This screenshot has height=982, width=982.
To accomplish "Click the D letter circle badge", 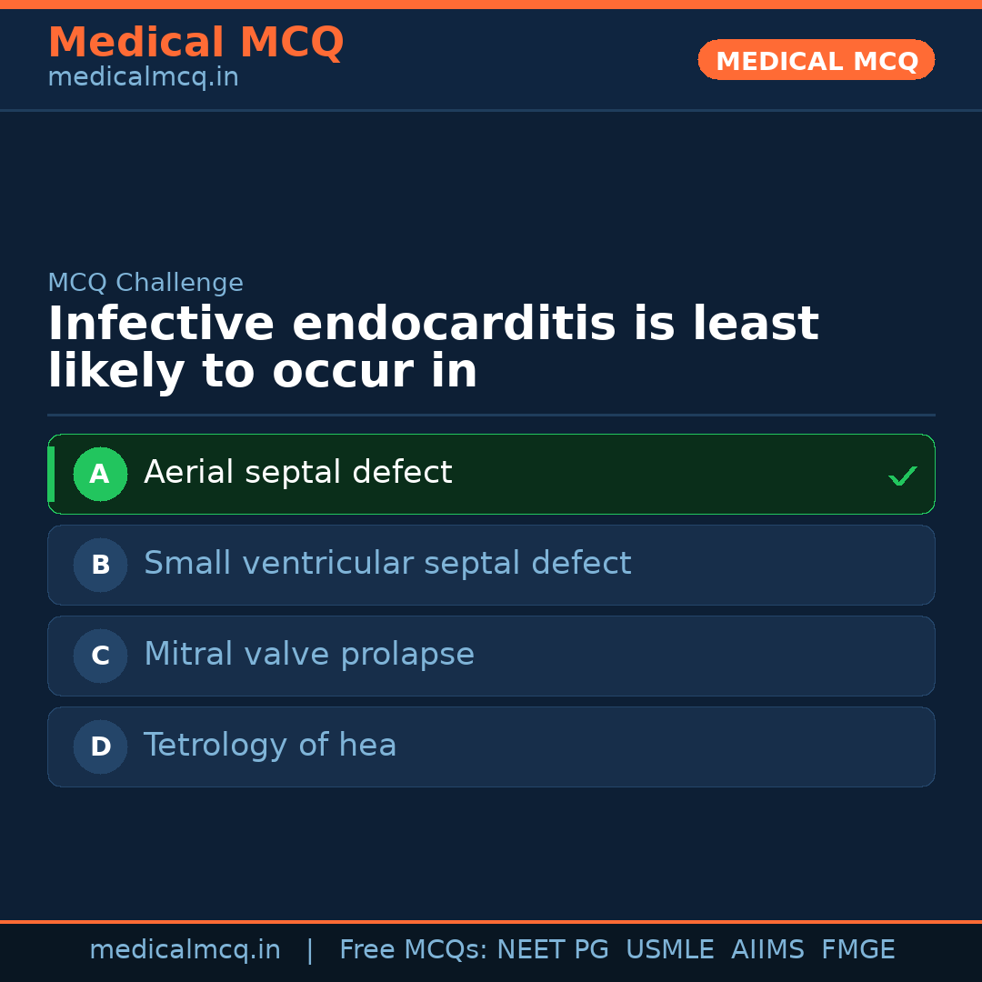I will click(100, 747).
